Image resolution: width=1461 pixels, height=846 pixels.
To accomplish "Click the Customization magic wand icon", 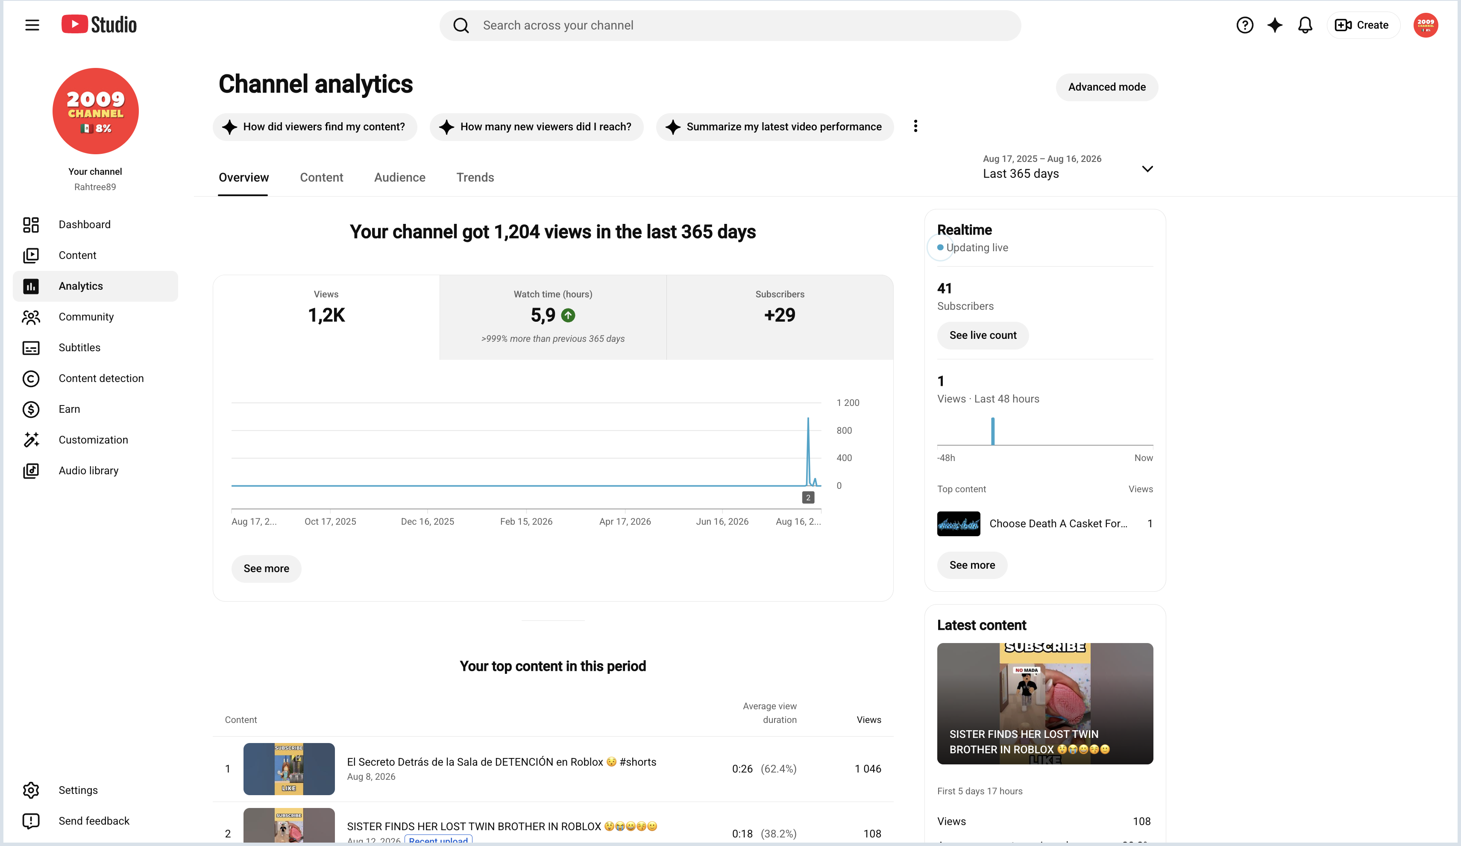I will pos(31,440).
